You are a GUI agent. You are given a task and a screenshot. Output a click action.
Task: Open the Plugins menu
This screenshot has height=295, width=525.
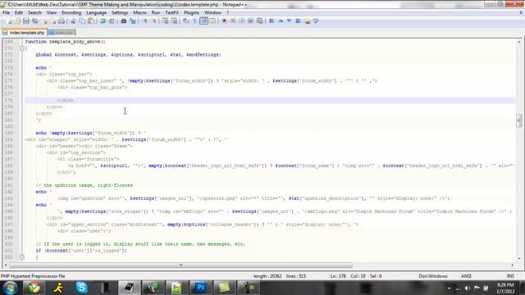(x=191, y=13)
